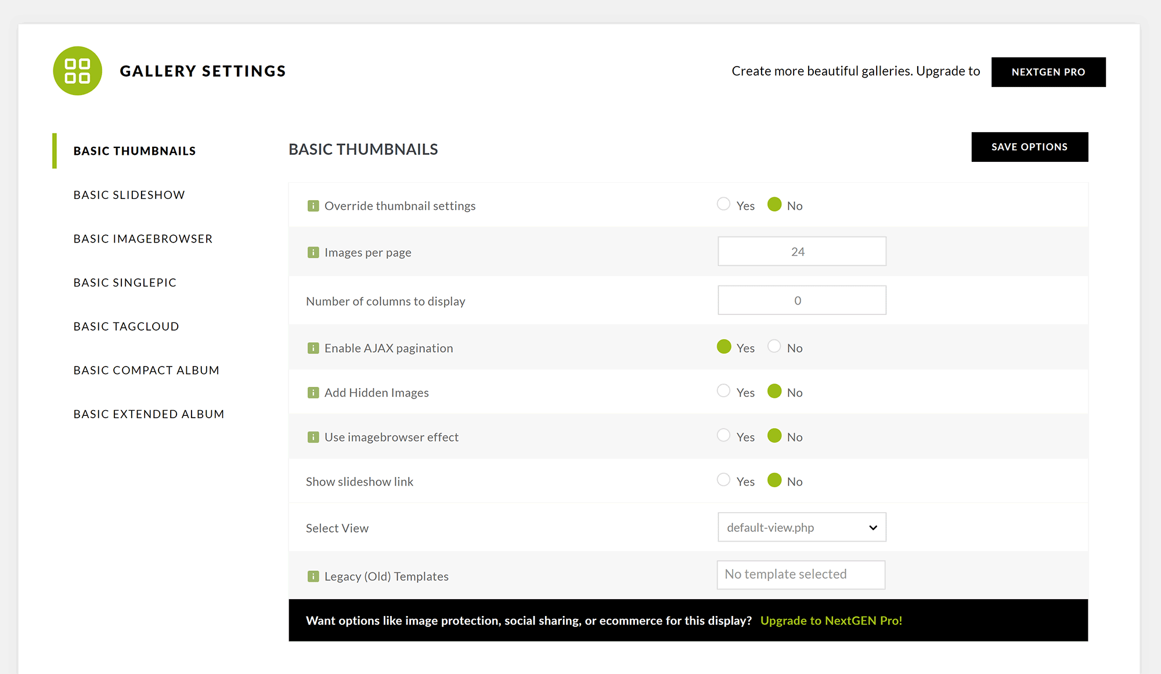Viewport: 1161px width, 674px height.
Task: Select Yes for Add Hidden Images
Action: pyautogui.click(x=723, y=391)
